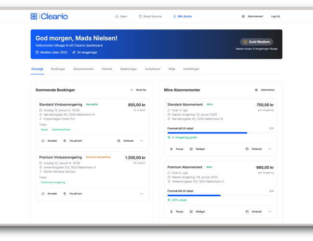Click Næste rengøring: 15. januar 2025
Image resolution: width=313 pixels, height=241 pixels.
click(195, 115)
